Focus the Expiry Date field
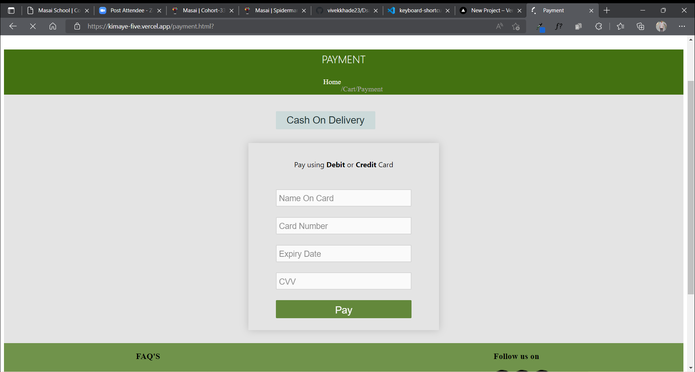 [x=344, y=254]
